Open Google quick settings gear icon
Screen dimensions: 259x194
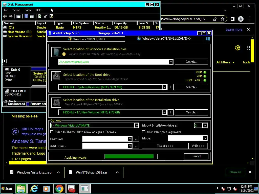click(238, 48)
